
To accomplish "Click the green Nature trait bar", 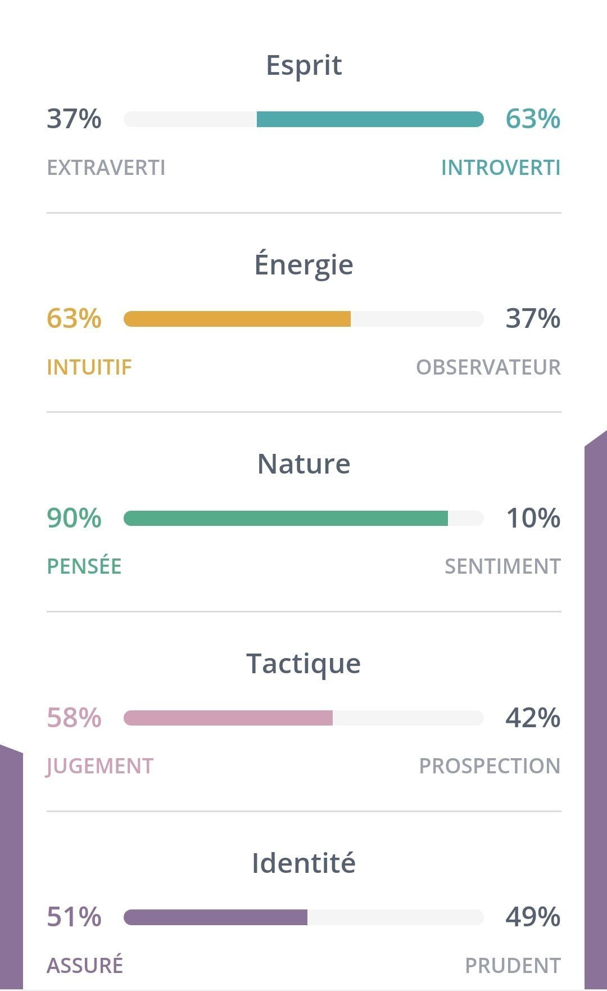I will click(303, 518).
